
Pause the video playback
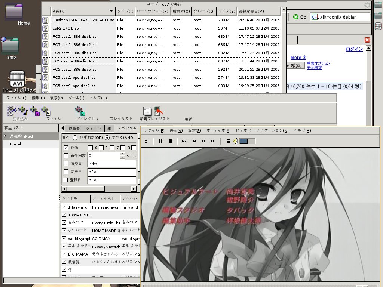tap(160, 141)
